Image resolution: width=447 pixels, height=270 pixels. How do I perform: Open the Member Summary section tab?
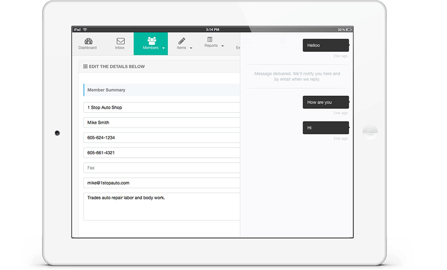coord(106,90)
